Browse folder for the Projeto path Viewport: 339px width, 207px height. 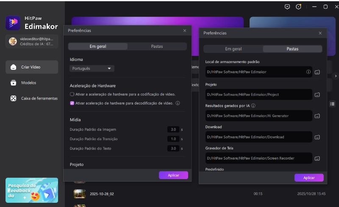pyautogui.click(x=317, y=94)
